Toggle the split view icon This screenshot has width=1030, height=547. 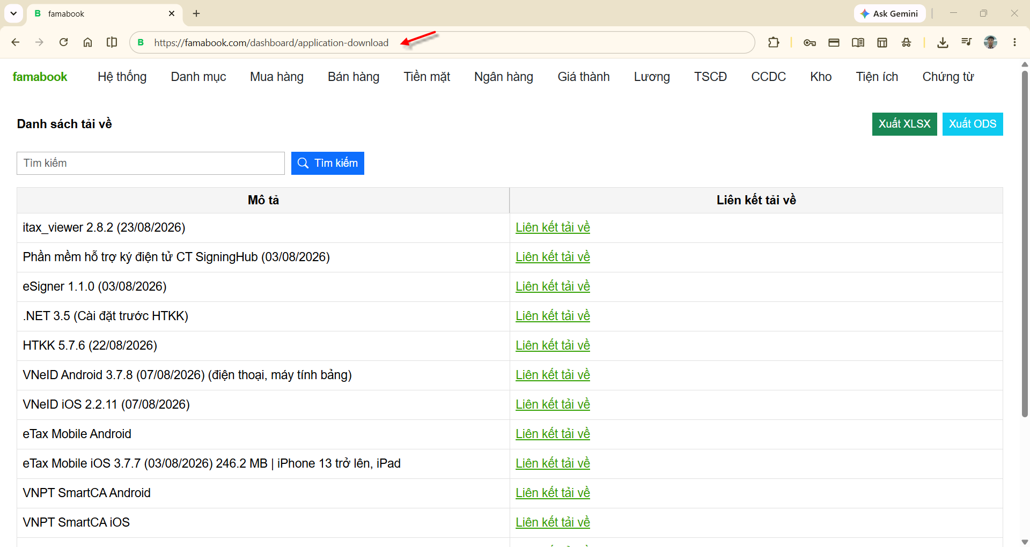(112, 42)
